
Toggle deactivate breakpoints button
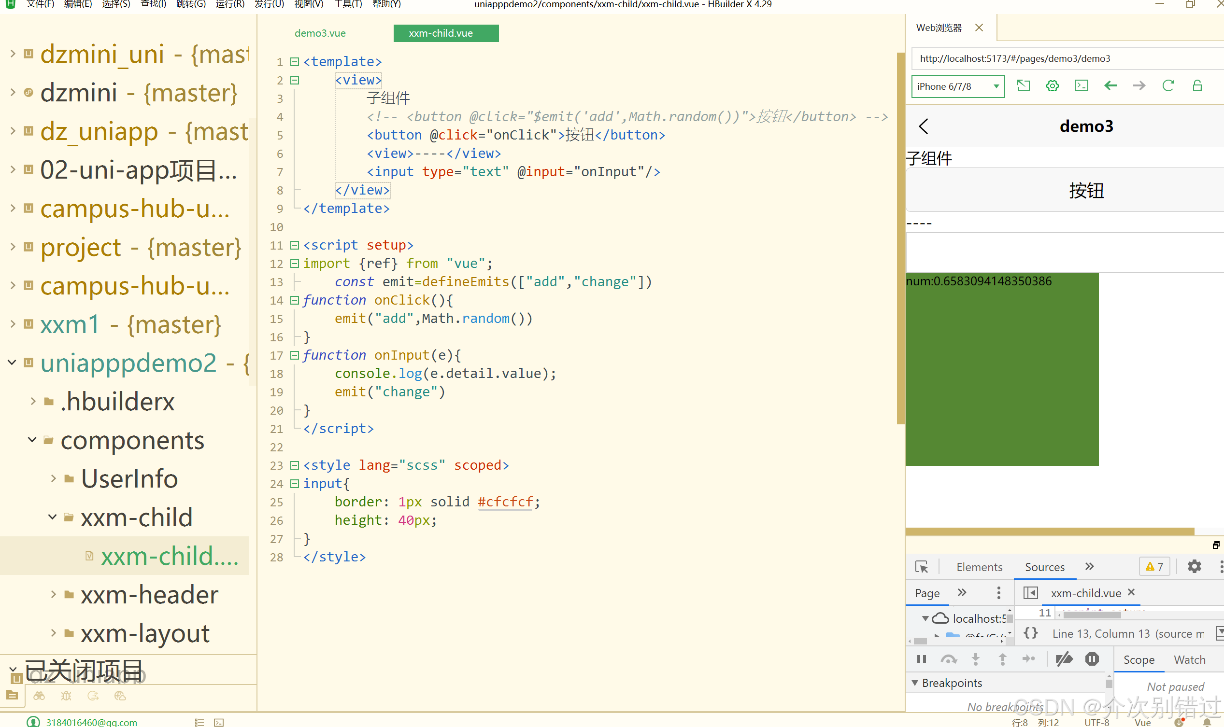[1064, 659]
